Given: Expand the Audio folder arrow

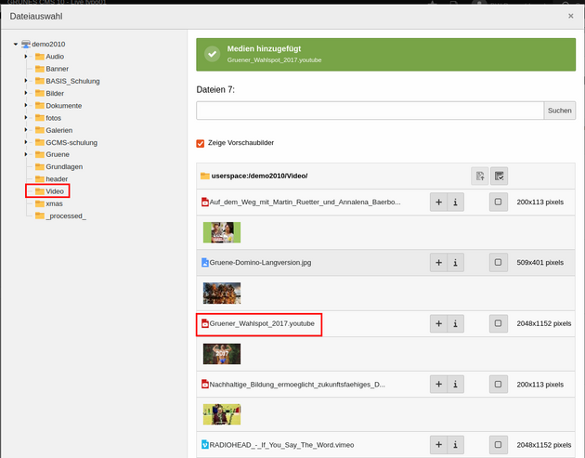Looking at the screenshot, I should [26, 57].
